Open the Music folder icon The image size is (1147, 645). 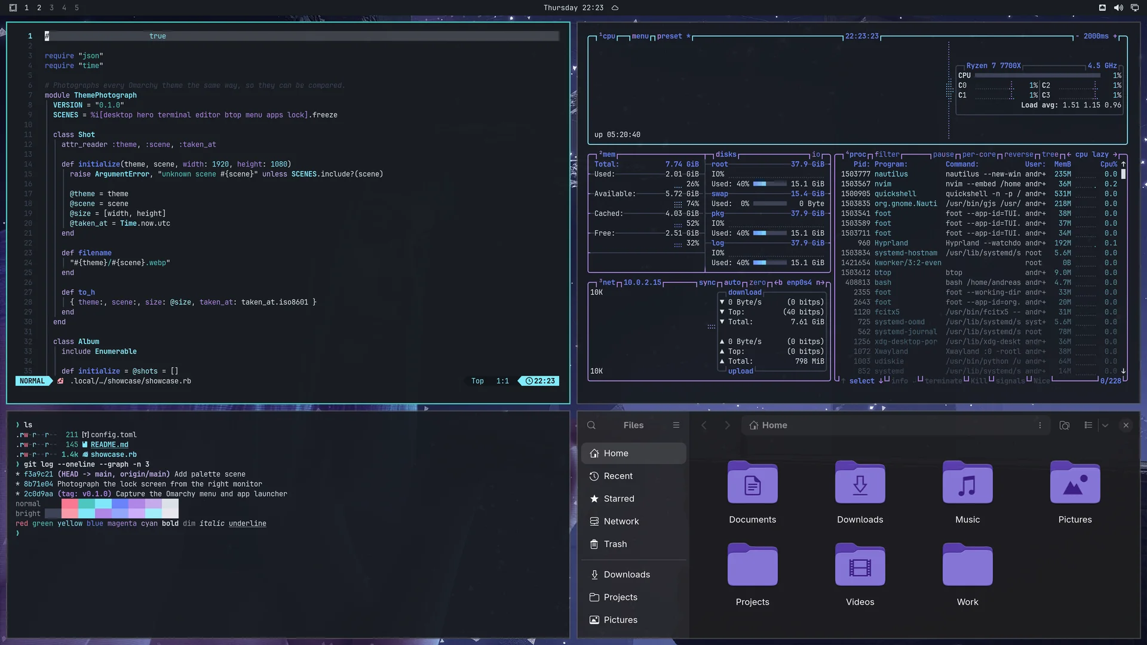(967, 483)
